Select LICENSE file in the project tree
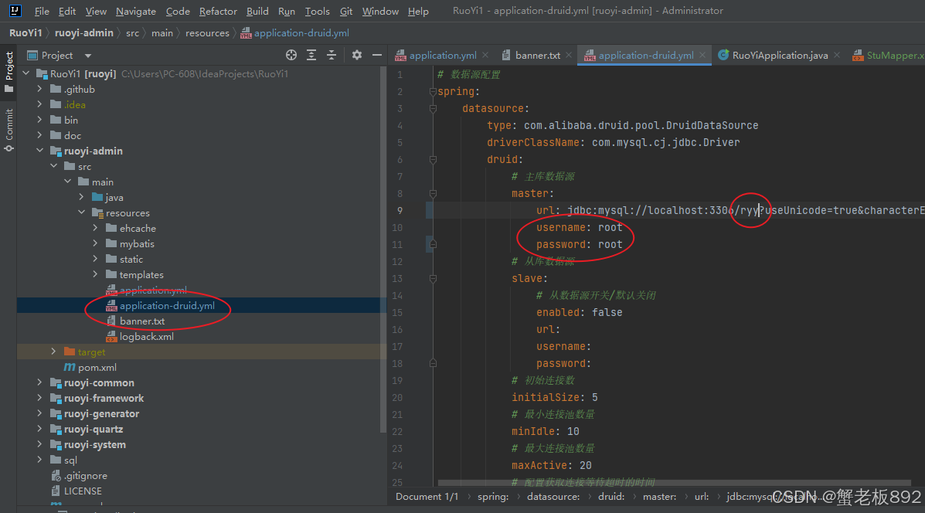The image size is (925, 513). click(82, 491)
